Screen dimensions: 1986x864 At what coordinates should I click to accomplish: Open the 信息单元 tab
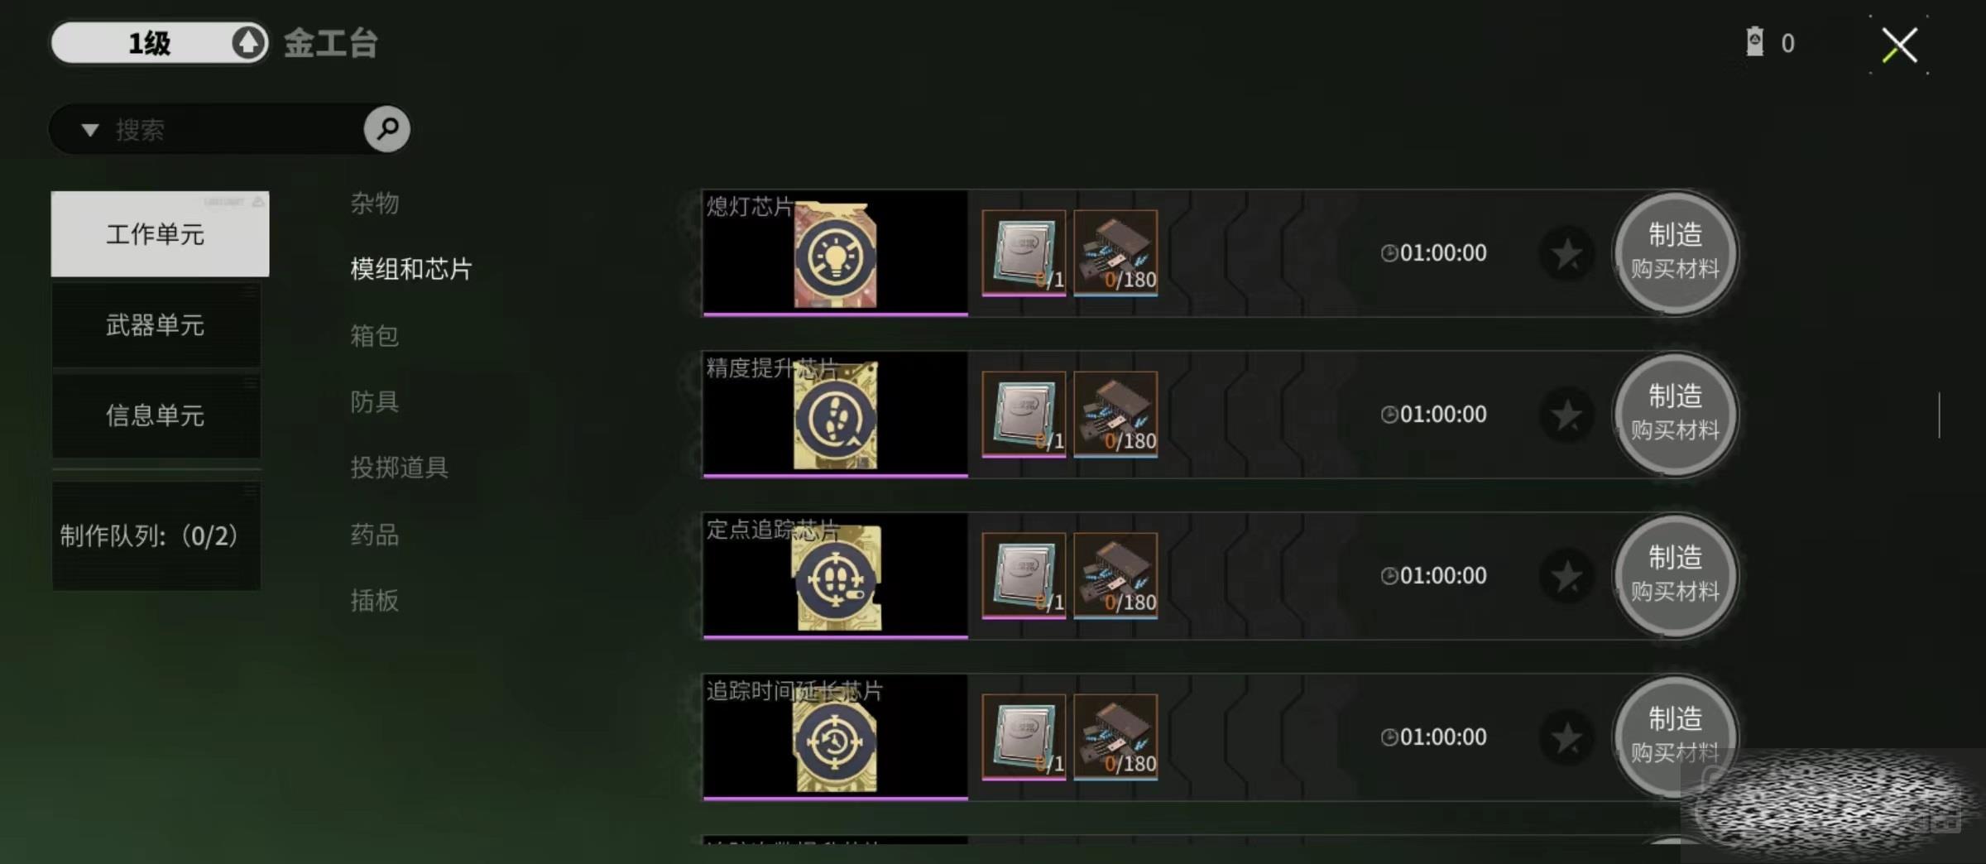156,415
